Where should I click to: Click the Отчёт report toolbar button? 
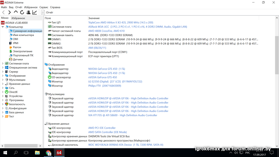[x=47, y=12]
